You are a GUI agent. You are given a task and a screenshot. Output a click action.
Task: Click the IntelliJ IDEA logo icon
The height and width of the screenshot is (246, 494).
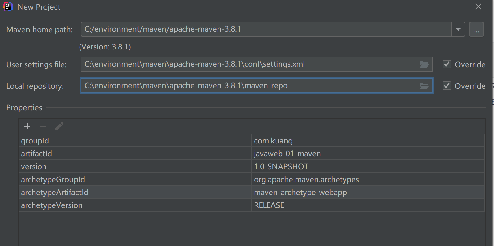(8, 6)
